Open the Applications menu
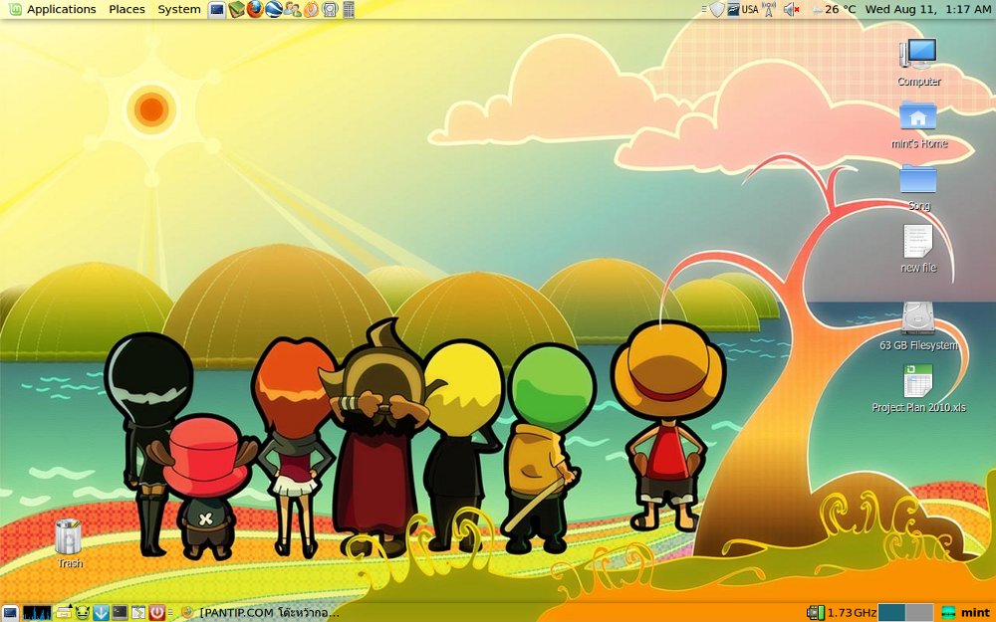This screenshot has width=996, height=622. click(x=62, y=10)
